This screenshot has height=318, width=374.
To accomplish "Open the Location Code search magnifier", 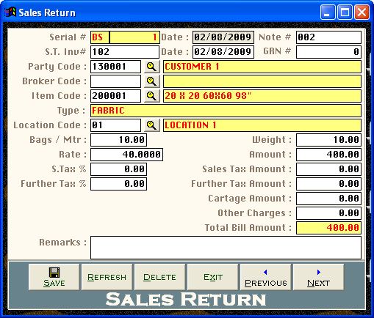I will click(x=152, y=125).
